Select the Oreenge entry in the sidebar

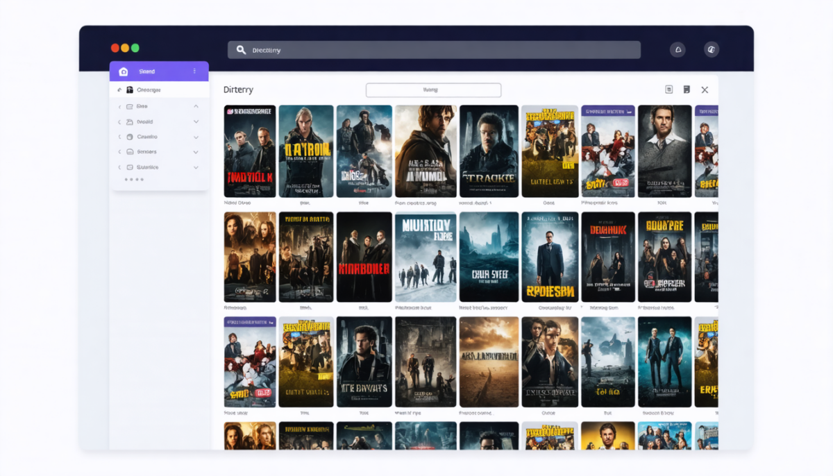tap(159, 90)
